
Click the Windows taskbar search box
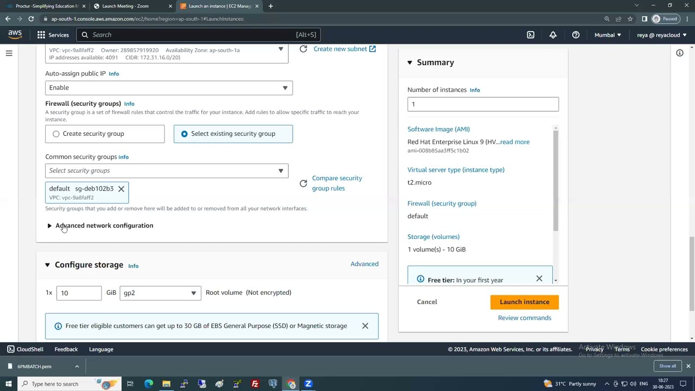click(68, 384)
